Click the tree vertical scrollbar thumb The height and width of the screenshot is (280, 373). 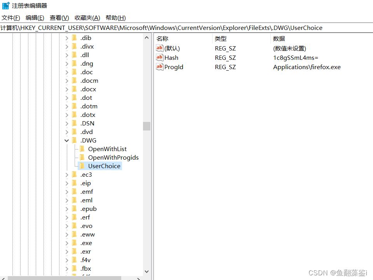(x=146, y=126)
